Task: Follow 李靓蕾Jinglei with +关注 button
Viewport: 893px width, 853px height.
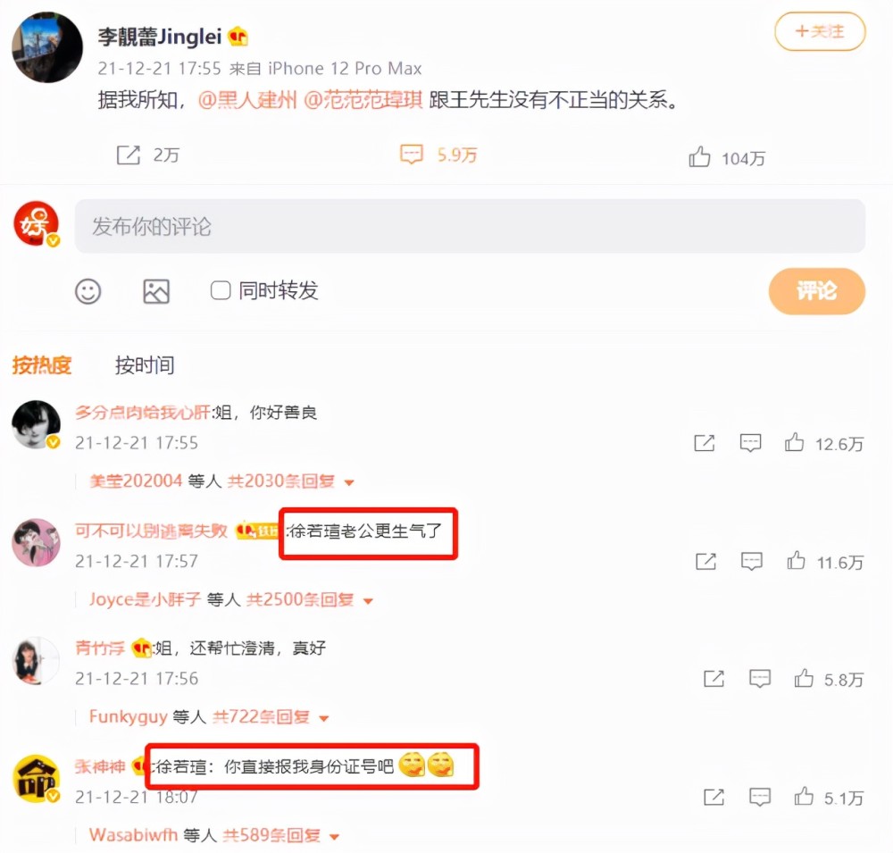Action: [x=820, y=31]
